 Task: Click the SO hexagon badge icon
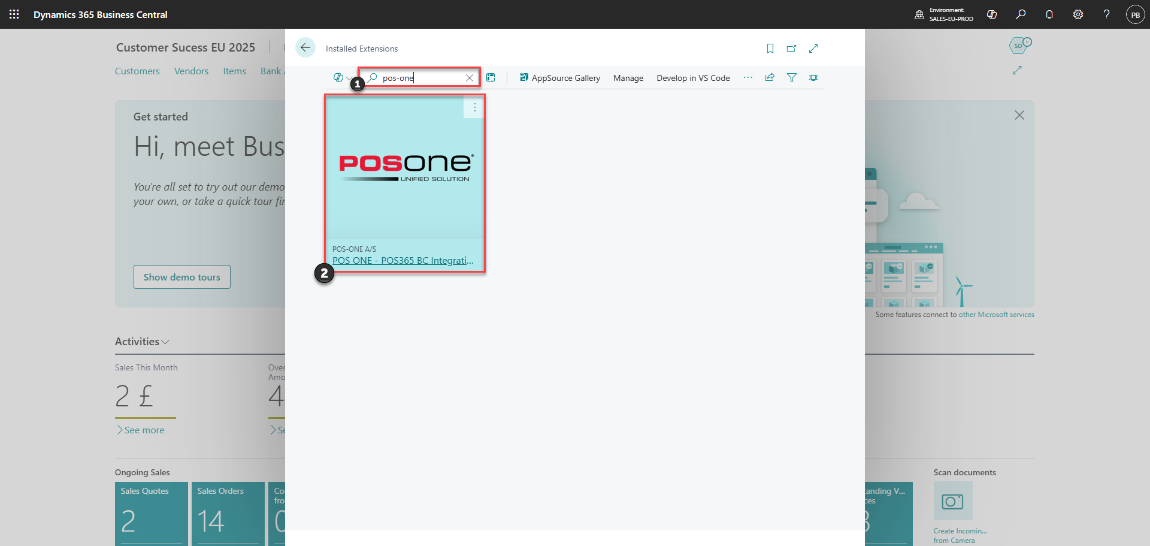(1019, 45)
